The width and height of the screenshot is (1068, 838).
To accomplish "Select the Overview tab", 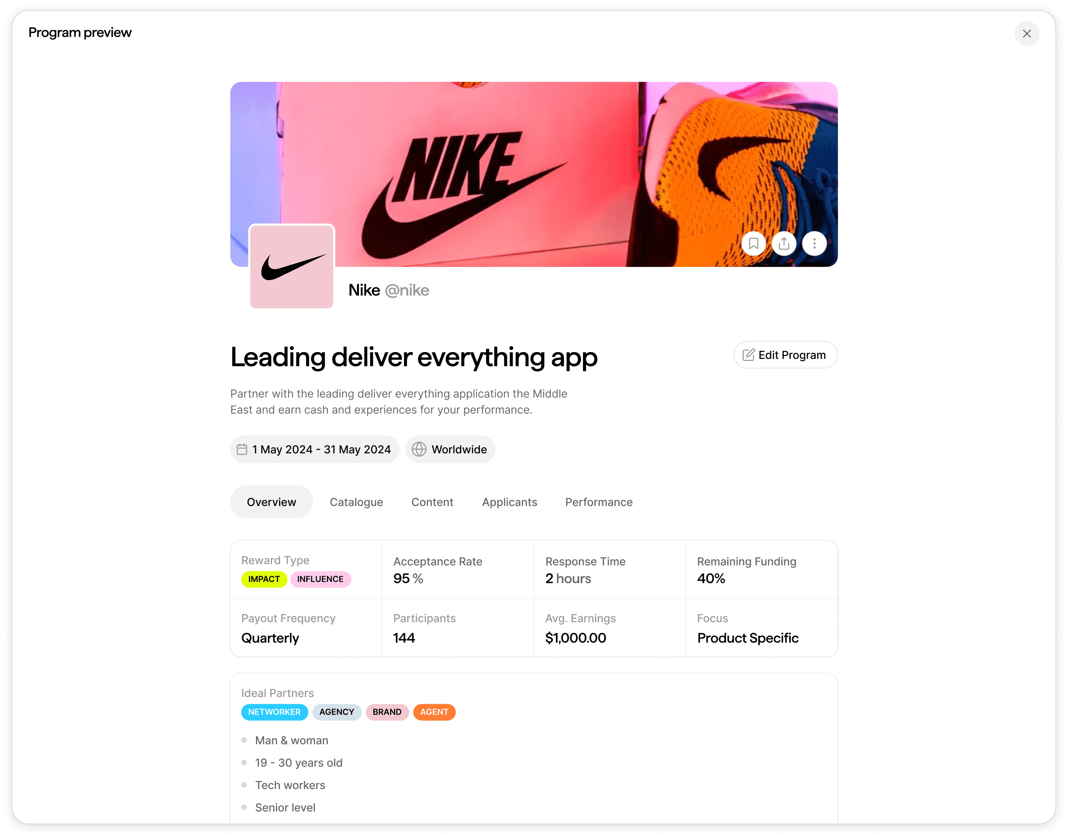I will [x=271, y=502].
